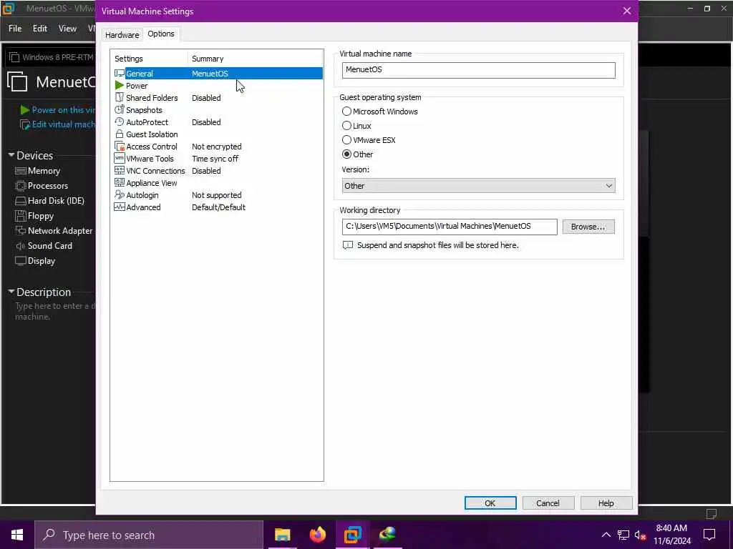The width and height of the screenshot is (733, 549).
Task: Select the General settings icon
Action: coord(120,74)
